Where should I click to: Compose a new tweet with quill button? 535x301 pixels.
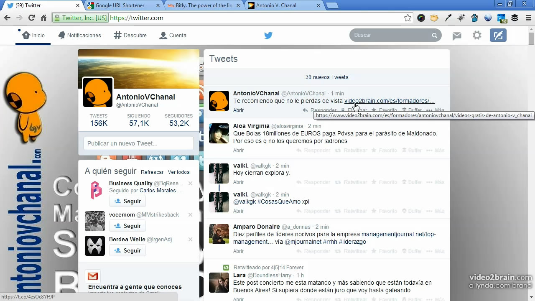point(498,36)
